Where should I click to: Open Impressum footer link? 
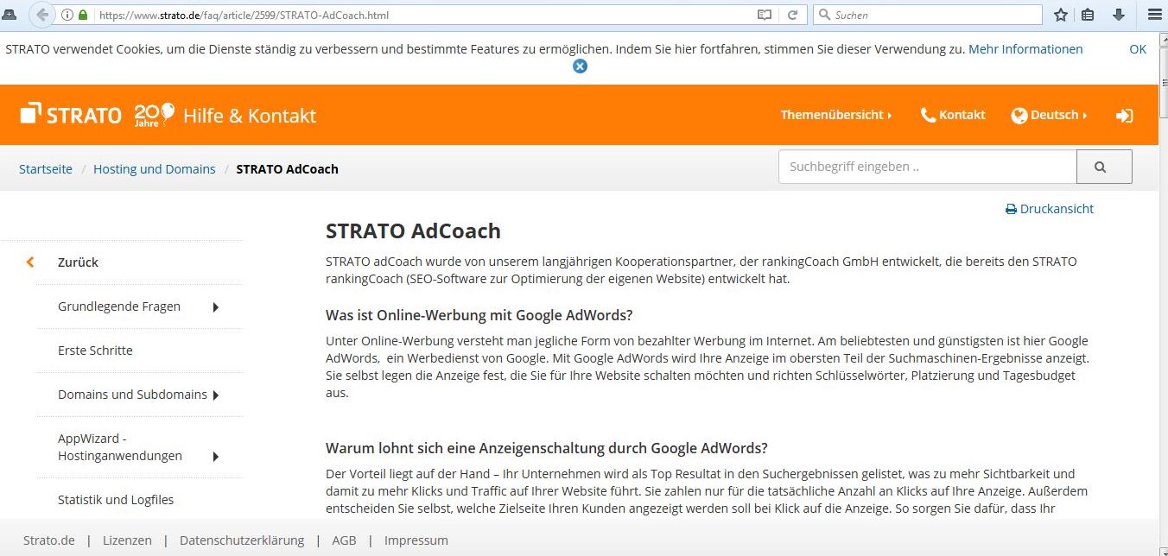click(416, 540)
